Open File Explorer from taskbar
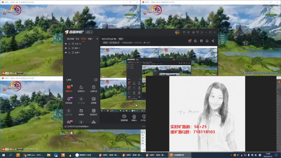This screenshot has height=158, width=281. (48, 155)
